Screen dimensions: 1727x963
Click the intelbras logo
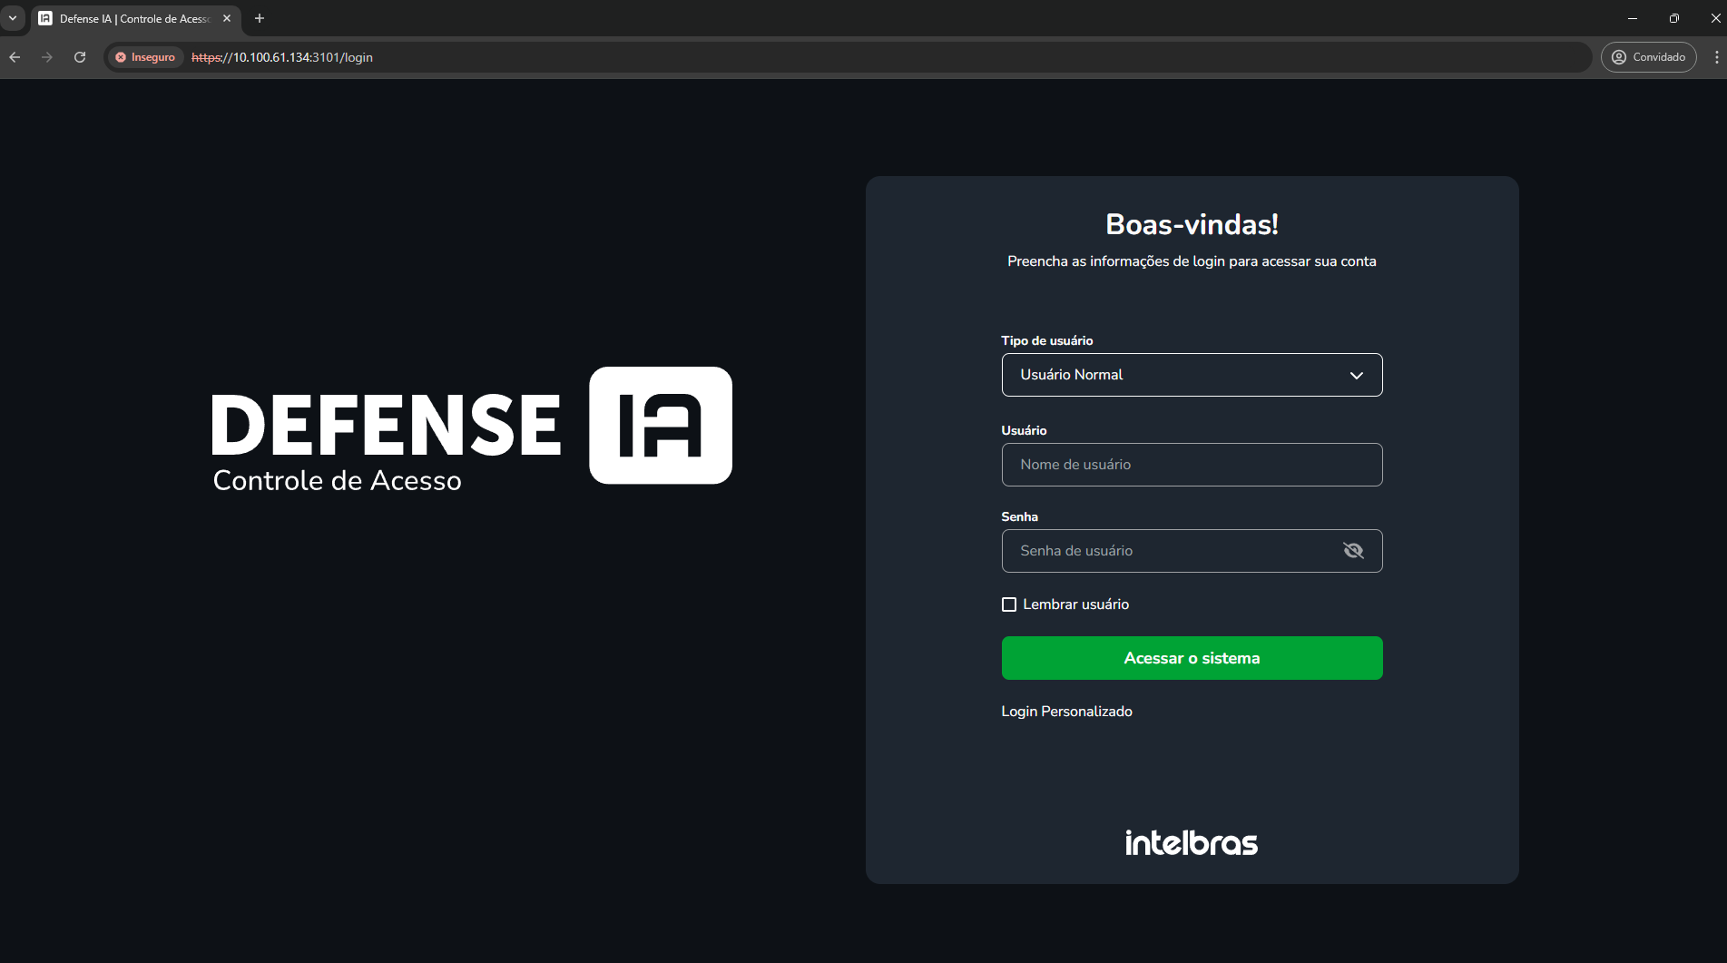(x=1192, y=842)
